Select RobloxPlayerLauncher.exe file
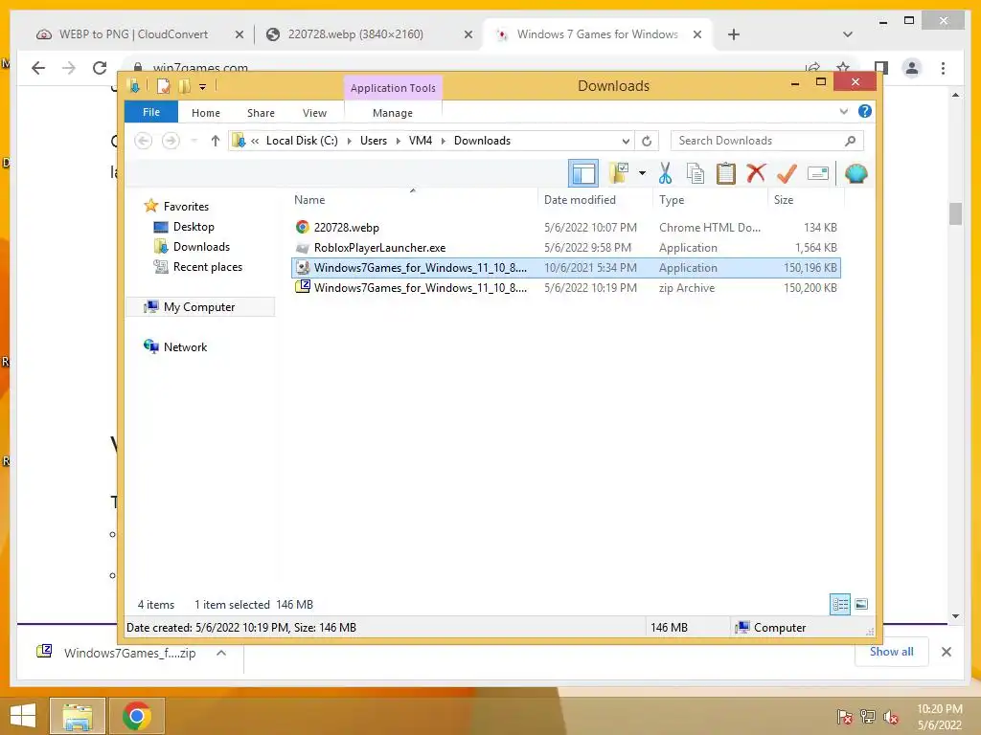 click(x=566, y=248)
